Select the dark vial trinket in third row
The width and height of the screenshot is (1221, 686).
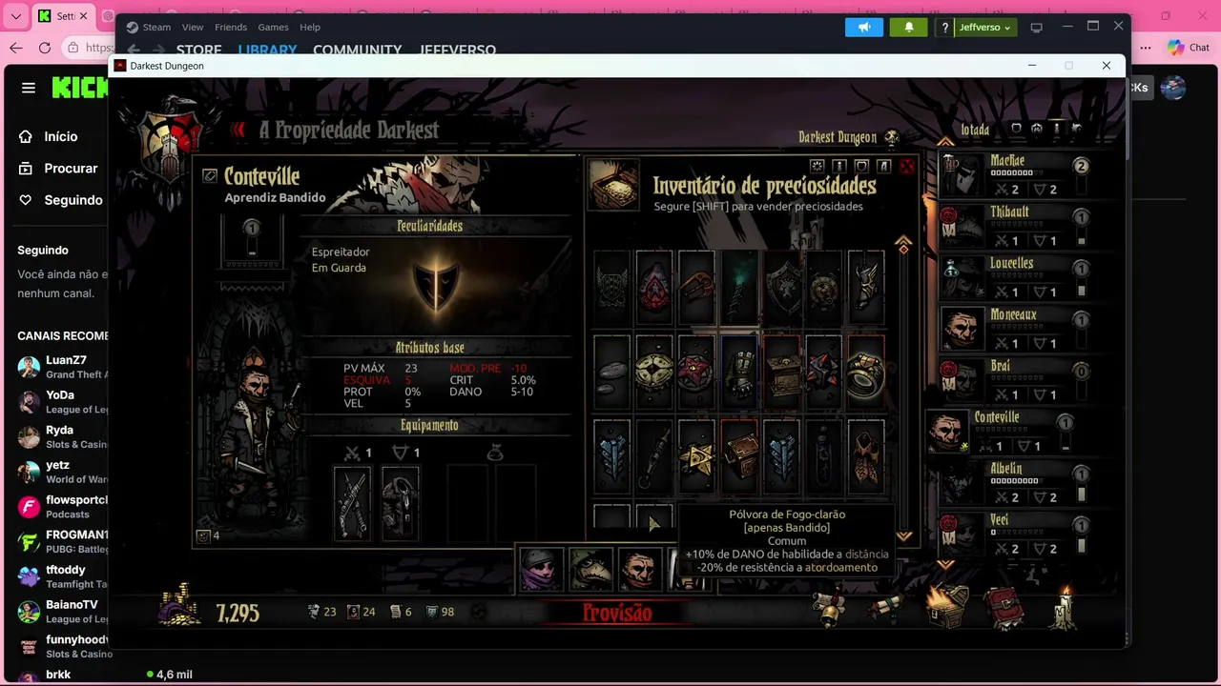click(x=823, y=455)
